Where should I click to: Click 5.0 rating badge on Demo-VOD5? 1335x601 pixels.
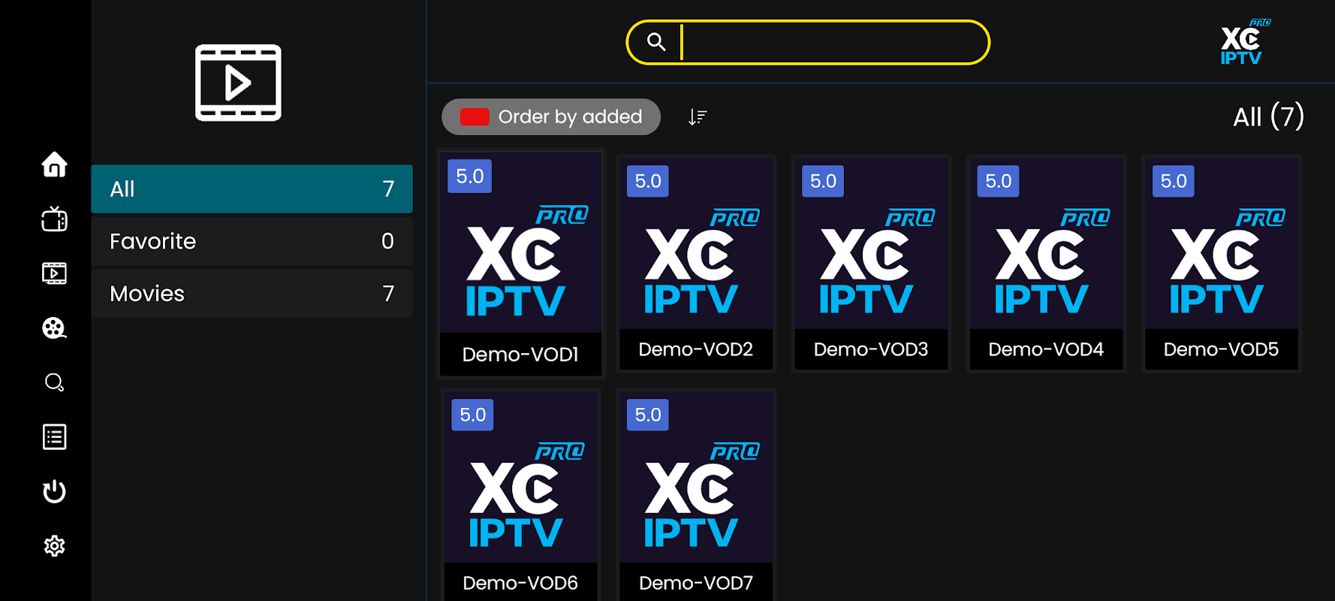[x=1174, y=181]
